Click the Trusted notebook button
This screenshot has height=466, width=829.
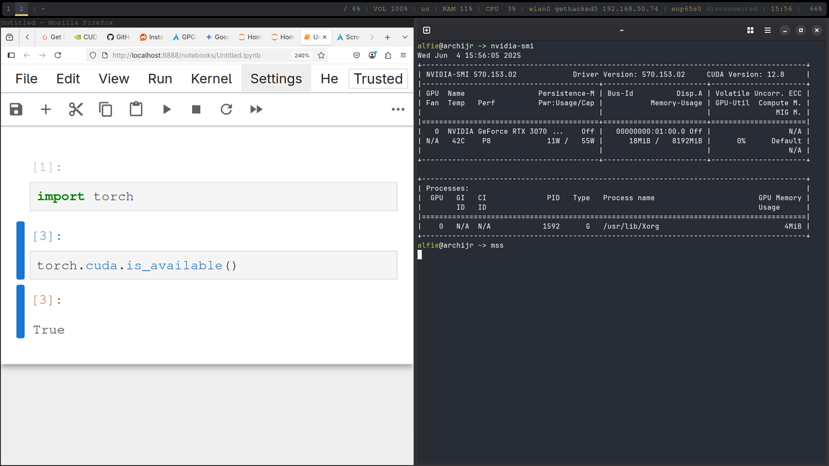click(378, 79)
